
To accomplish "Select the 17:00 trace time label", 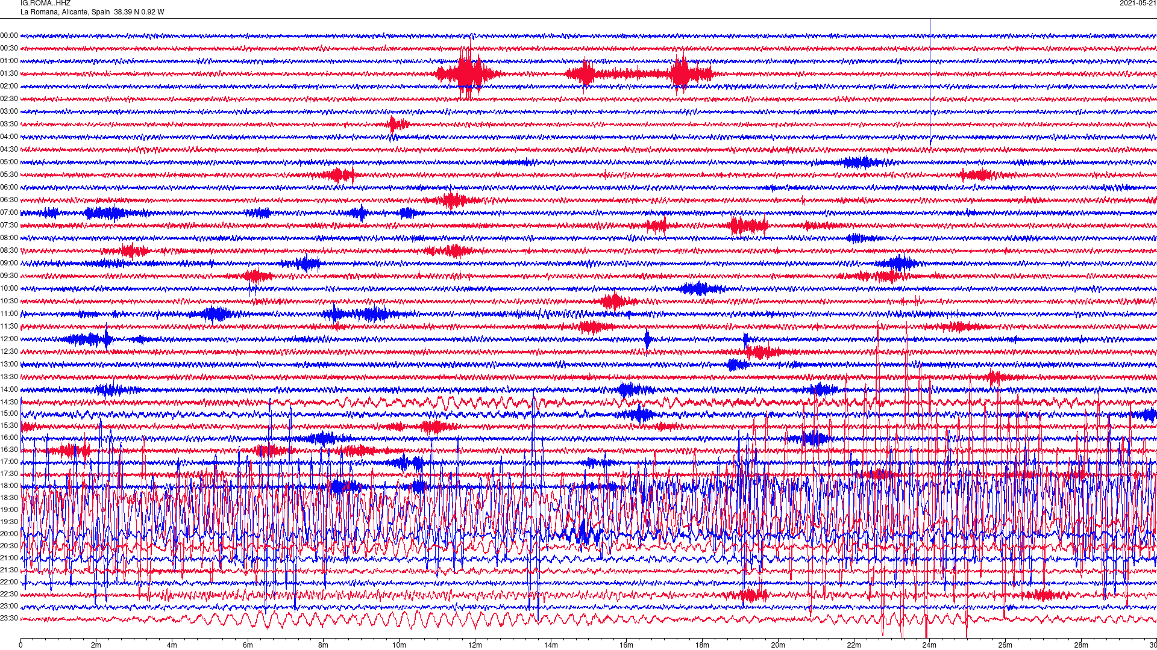I will tap(9, 462).
